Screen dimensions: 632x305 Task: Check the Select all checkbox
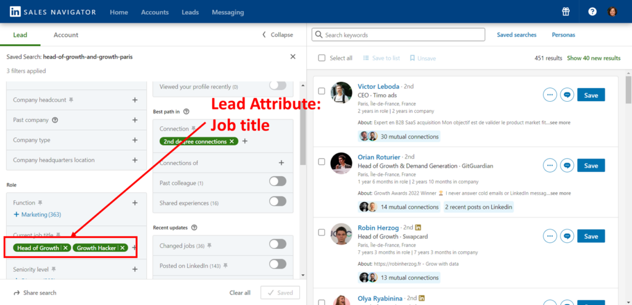[322, 58]
